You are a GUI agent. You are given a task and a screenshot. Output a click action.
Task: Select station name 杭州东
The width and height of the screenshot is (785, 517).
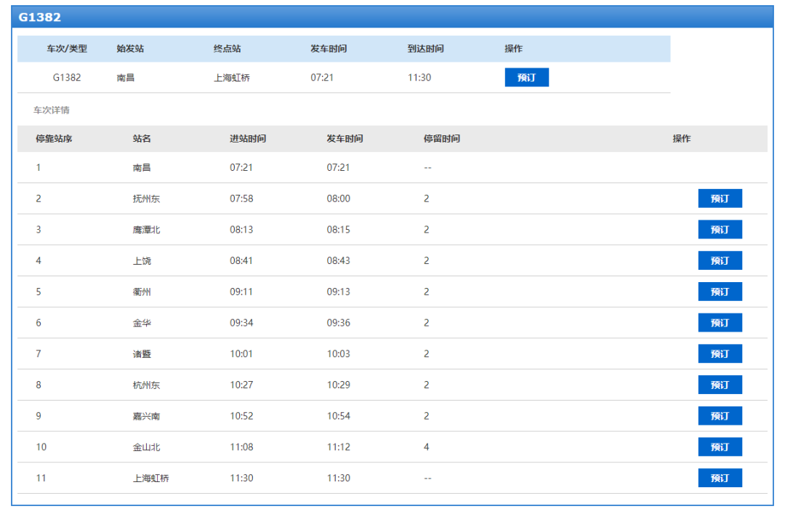pyautogui.click(x=146, y=385)
